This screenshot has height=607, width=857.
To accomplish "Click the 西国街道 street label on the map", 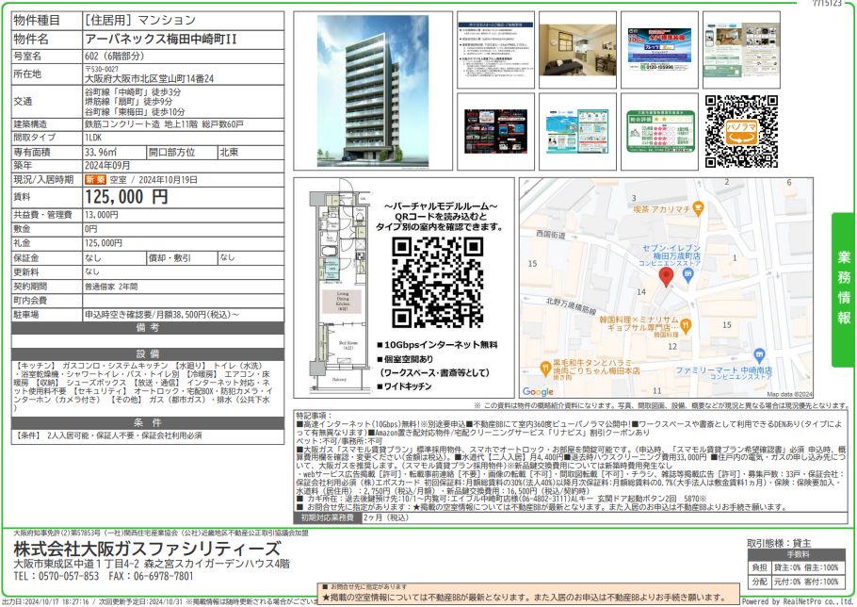I will [x=550, y=235].
